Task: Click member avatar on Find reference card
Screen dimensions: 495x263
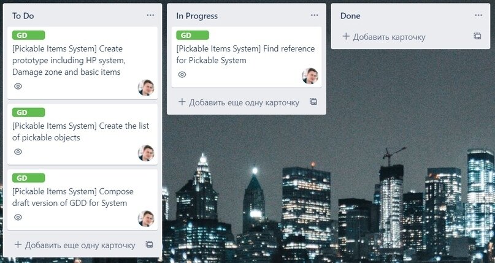Action: (310, 75)
